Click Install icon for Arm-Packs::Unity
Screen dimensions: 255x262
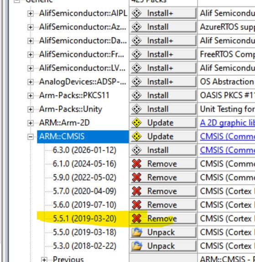click(136, 109)
